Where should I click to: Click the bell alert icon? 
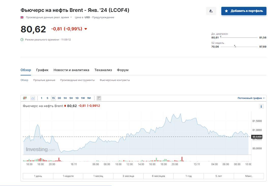(x=211, y=11)
